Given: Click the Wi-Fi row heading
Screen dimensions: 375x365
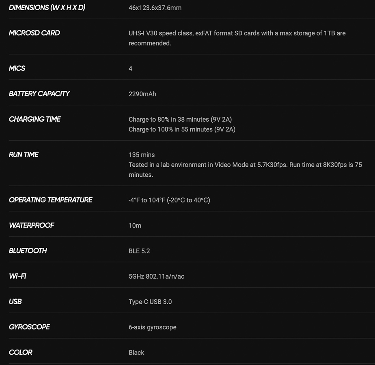Looking at the screenshot, I should pos(17,276).
